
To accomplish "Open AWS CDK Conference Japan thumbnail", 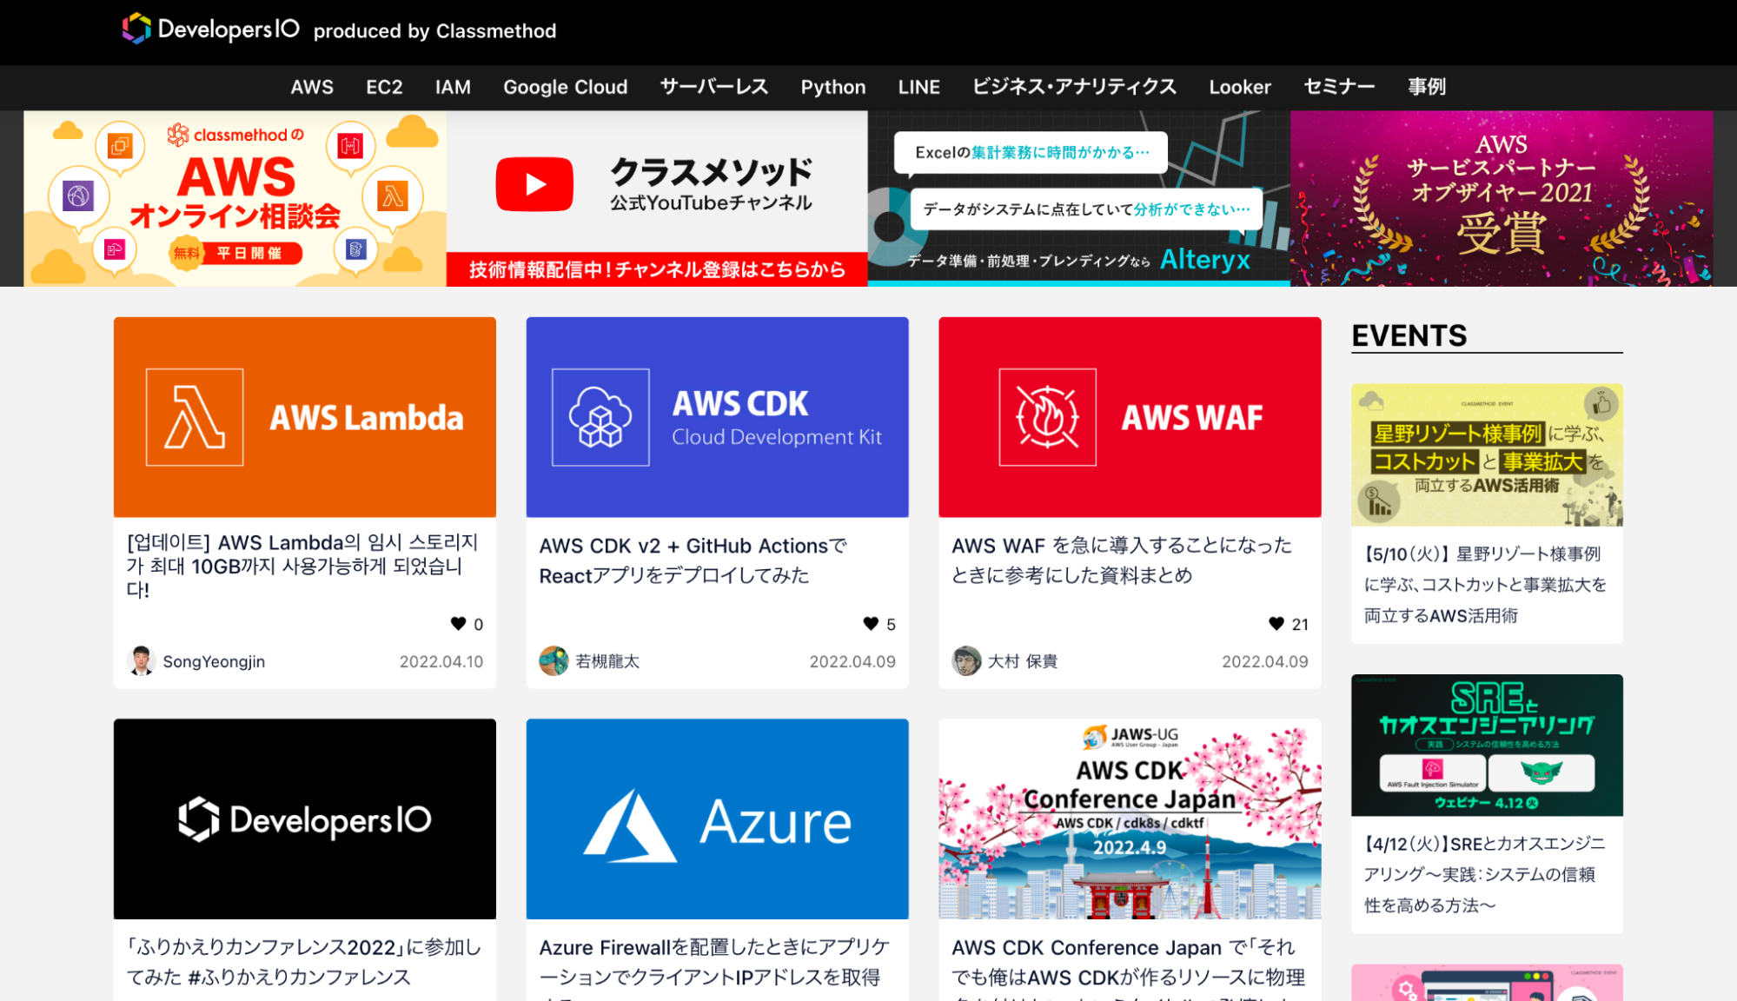I will tap(1130, 819).
